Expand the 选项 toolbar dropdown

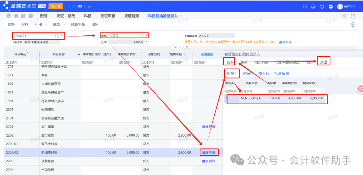pos(58,25)
